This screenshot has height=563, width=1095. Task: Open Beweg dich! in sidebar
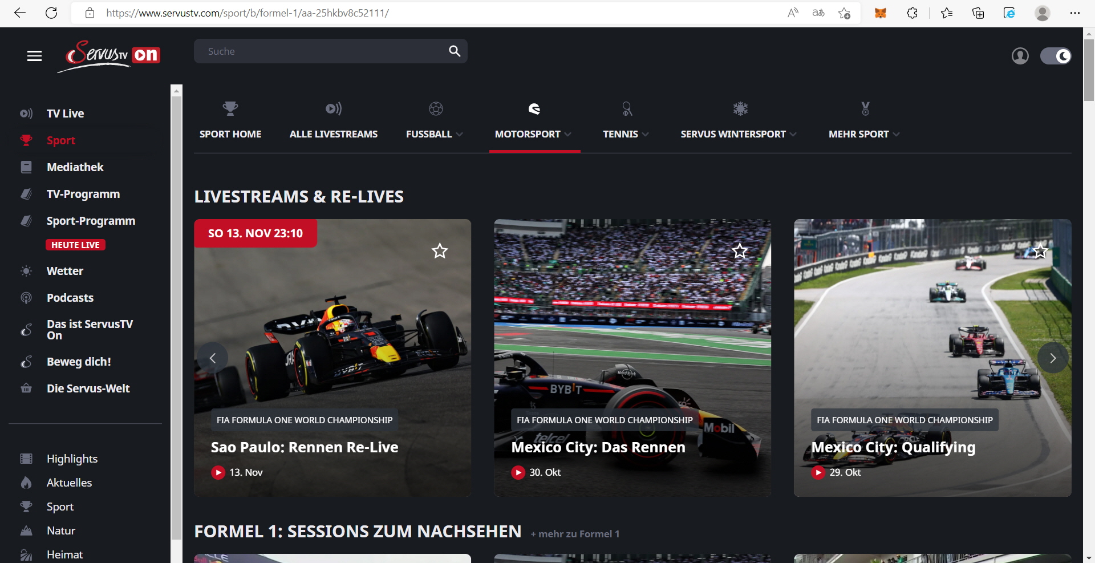point(79,362)
